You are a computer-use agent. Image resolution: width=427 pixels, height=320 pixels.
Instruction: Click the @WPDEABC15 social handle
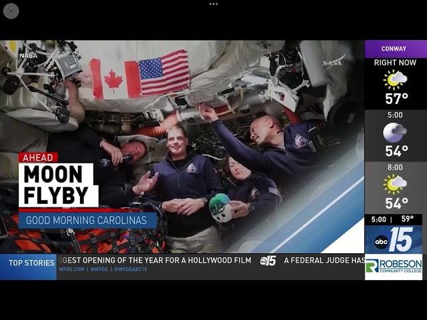pos(130,269)
